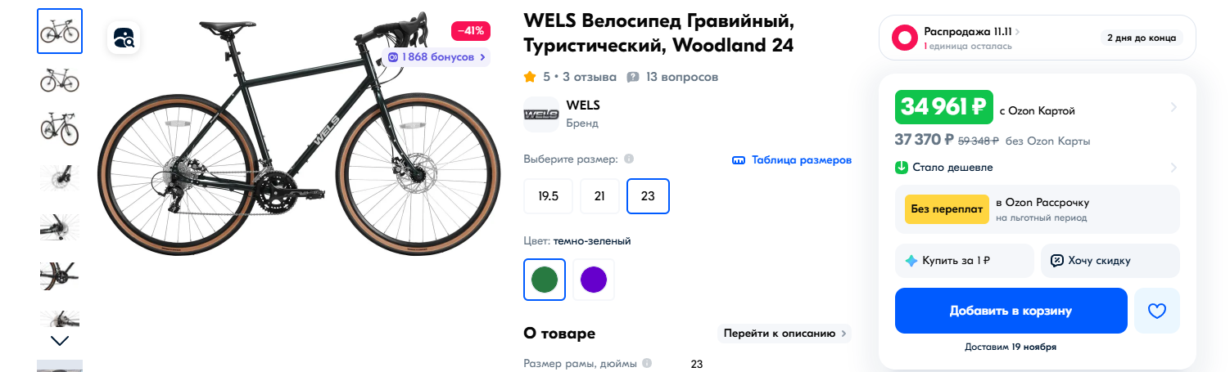
Task: Open the 1 868 бонусов badge
Action: click(x=436, y=57)
